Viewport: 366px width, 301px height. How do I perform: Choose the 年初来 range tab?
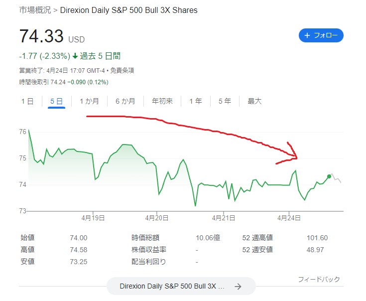162,101
